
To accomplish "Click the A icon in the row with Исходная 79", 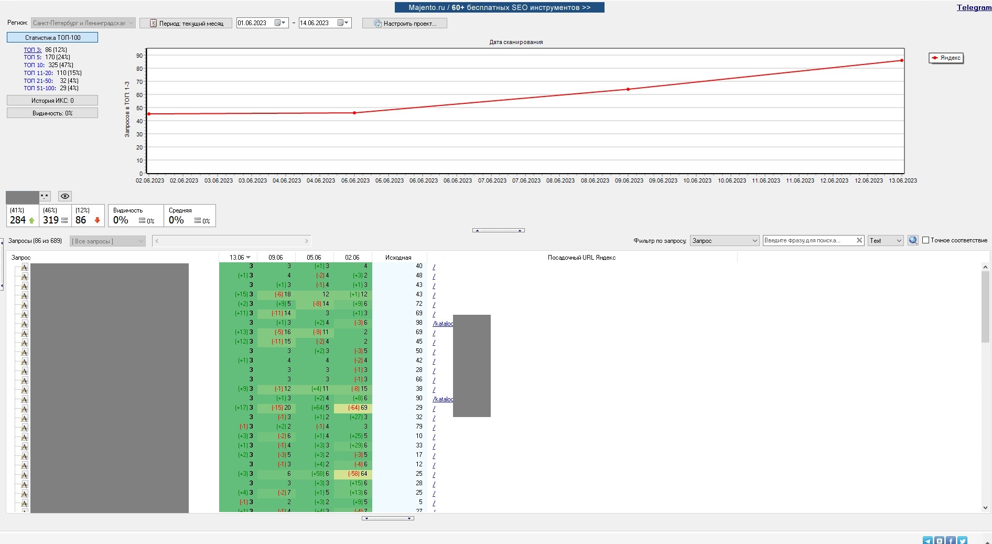I will 24,428.
